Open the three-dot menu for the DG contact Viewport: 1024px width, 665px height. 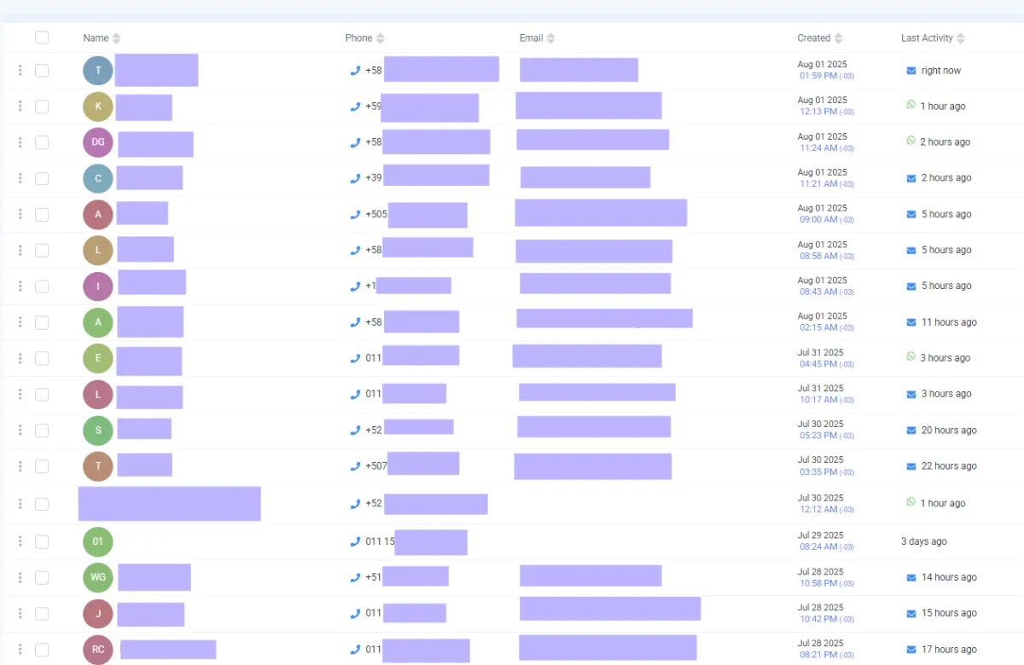(20, 142)
